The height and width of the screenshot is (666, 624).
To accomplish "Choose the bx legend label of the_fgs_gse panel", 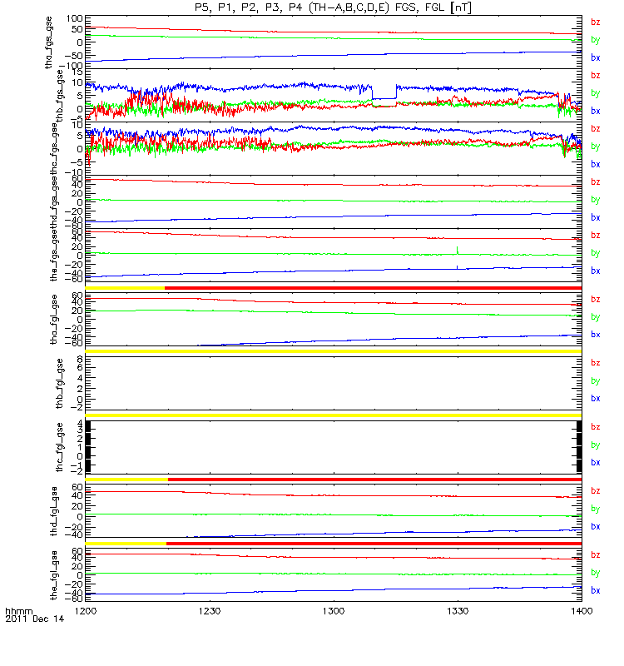I will click(596, 271).
